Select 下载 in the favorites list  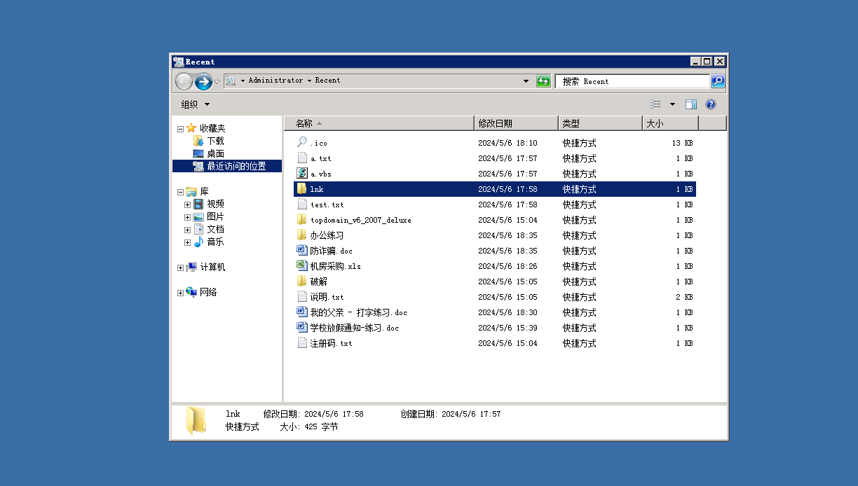[x=215, y=141]
